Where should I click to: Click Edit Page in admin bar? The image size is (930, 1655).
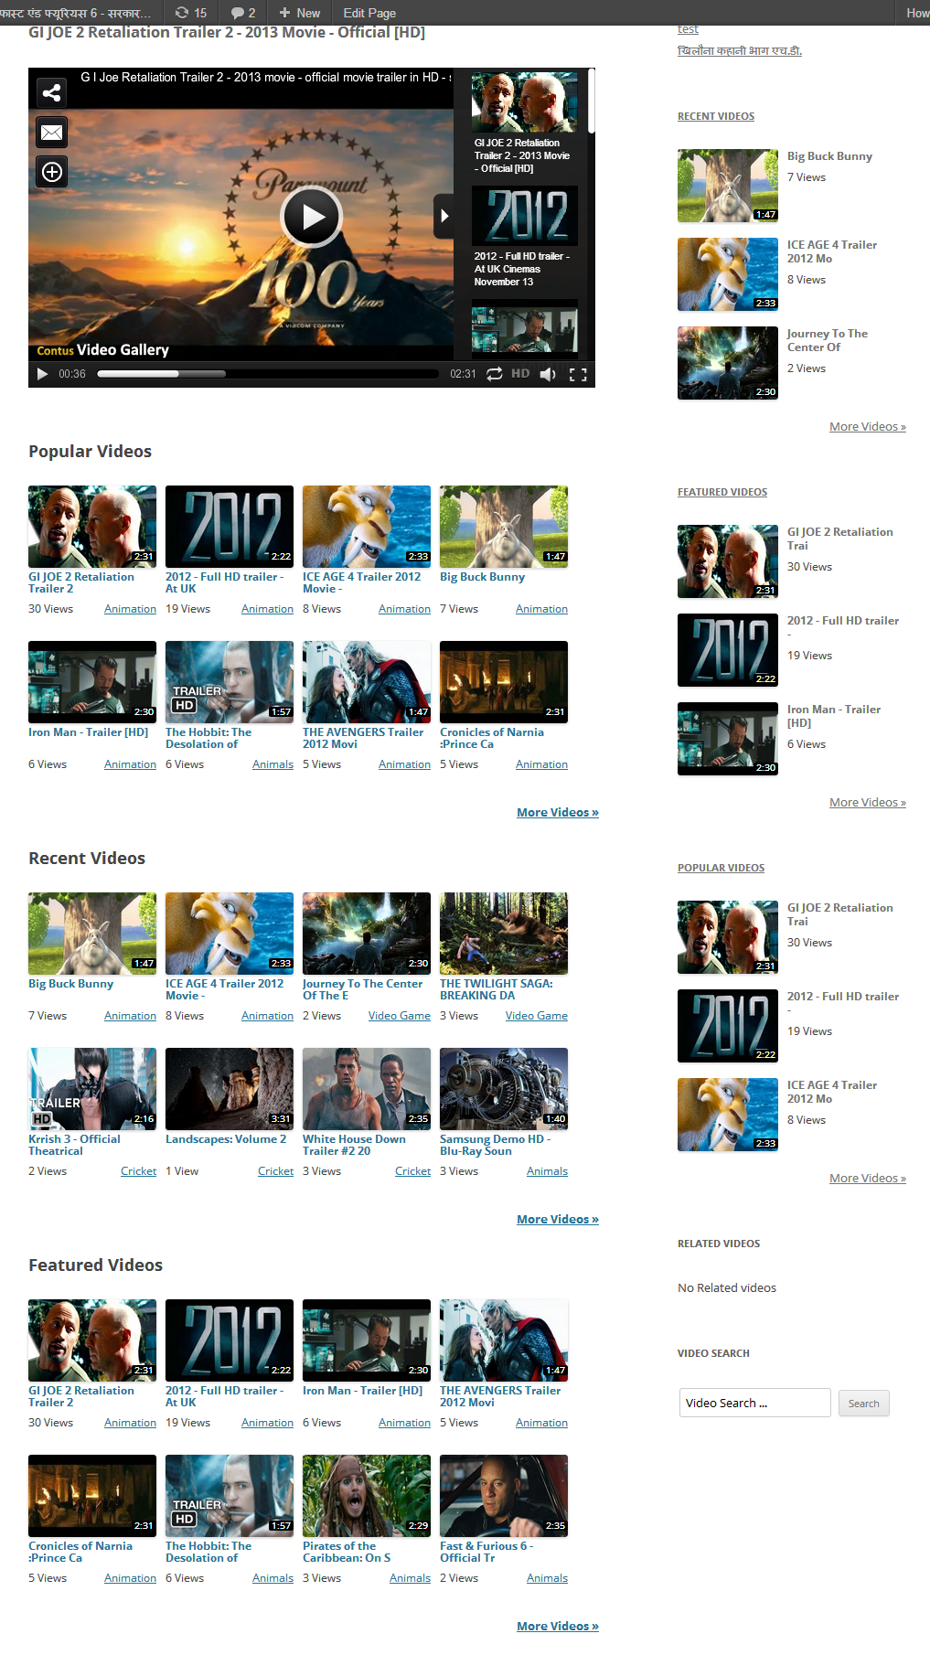[369, 13]
